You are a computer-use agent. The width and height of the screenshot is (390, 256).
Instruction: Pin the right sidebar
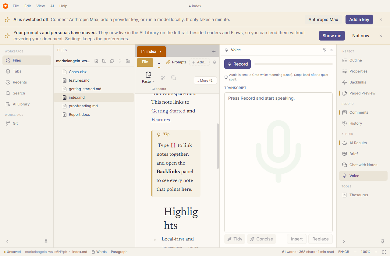point(383,241)
